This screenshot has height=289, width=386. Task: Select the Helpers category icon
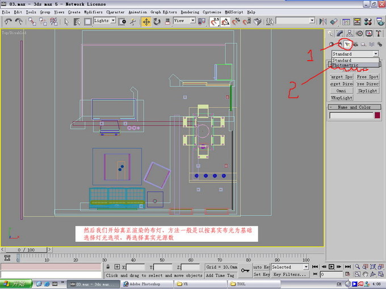(363, 44)
